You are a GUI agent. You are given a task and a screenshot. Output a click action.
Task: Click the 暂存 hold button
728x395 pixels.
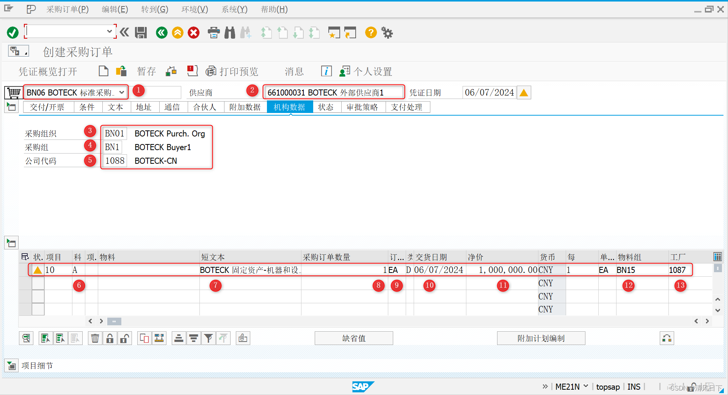tap(146, 71)
